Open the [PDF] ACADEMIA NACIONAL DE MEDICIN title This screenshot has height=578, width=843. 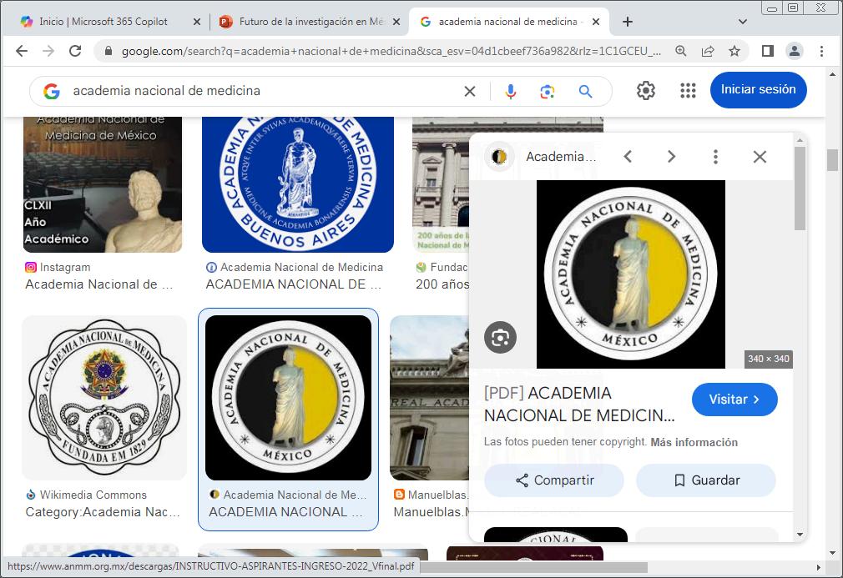[579, 404]
